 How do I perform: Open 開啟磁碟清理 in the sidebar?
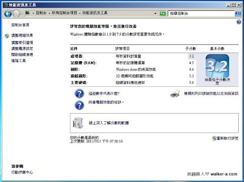click(x=22, y=55)
